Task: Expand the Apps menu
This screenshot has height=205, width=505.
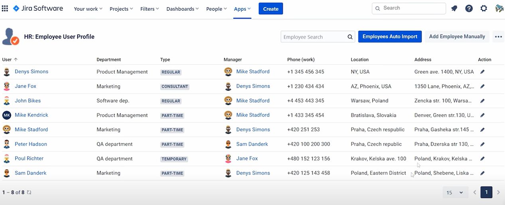Action: coord(243,9)
